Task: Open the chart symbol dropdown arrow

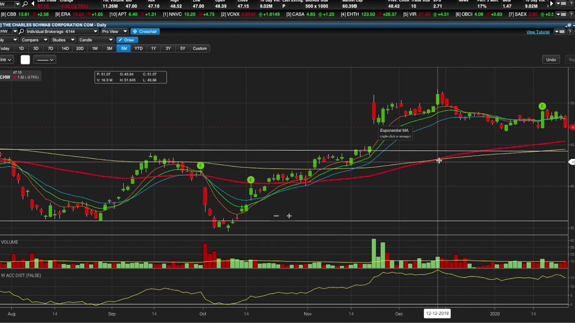Action: pos(14,32)
